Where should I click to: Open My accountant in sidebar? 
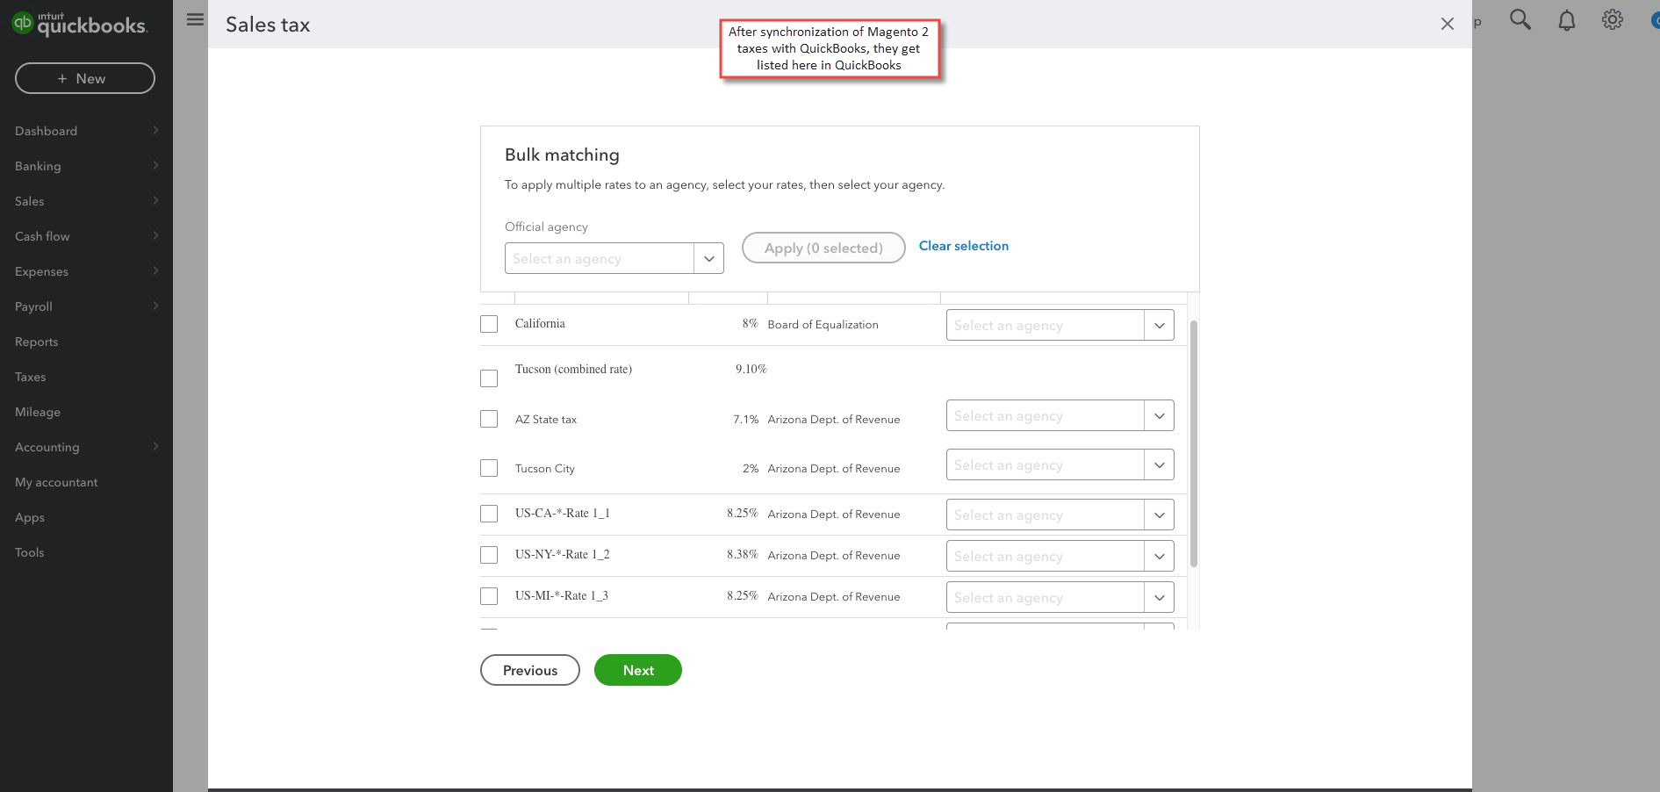[56, 482]
